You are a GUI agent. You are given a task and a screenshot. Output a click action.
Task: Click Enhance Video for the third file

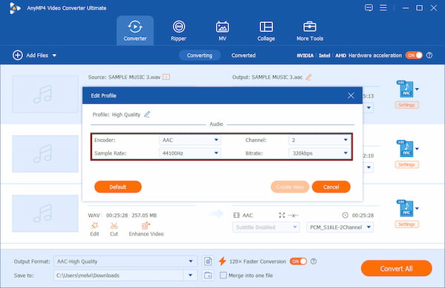click(x=146, y=229)
